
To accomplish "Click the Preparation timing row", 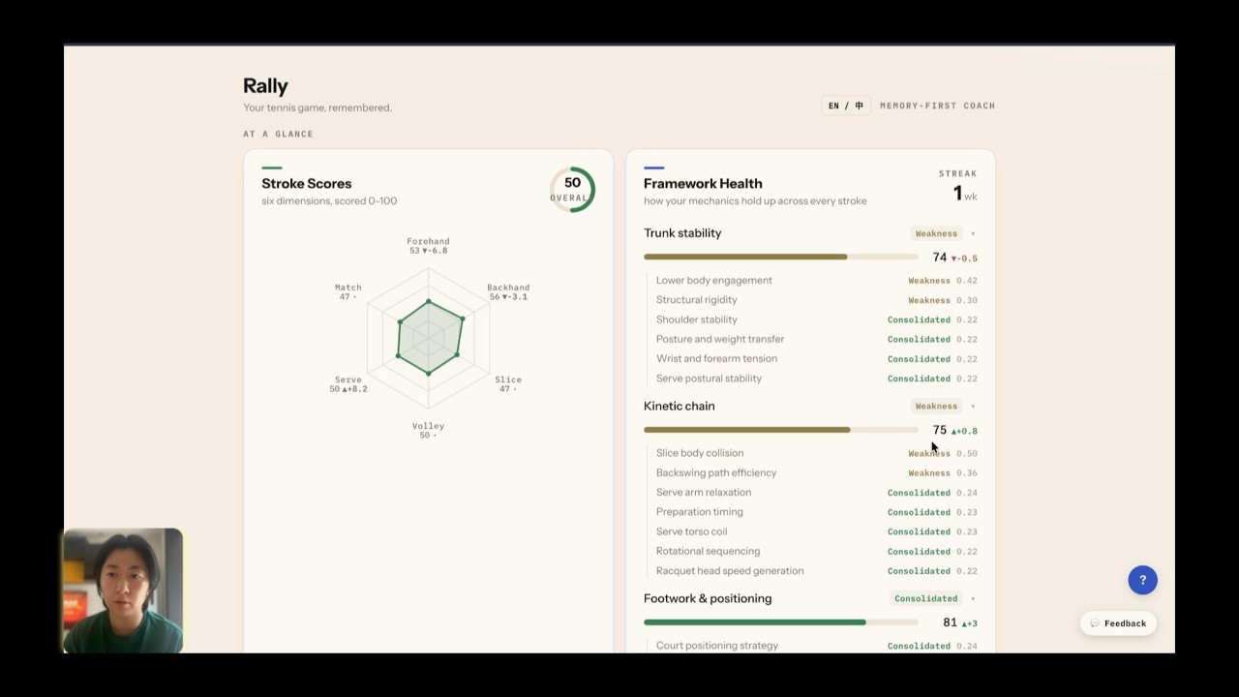I will click(816, 512).
